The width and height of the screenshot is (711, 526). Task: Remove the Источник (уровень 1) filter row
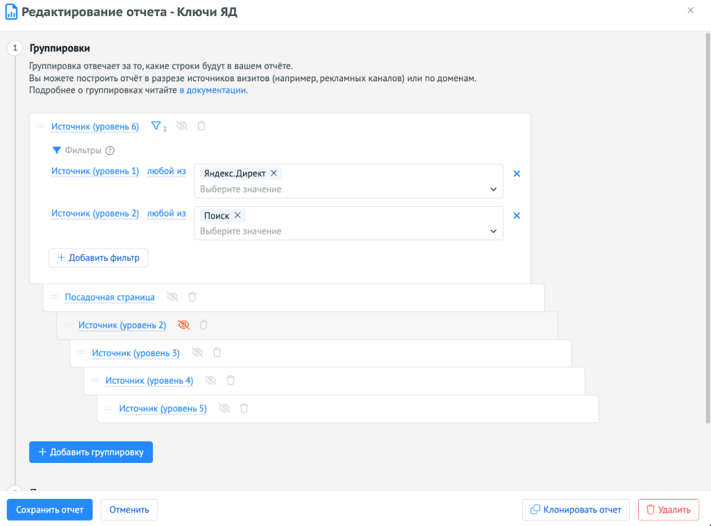(x=517, y=173)
